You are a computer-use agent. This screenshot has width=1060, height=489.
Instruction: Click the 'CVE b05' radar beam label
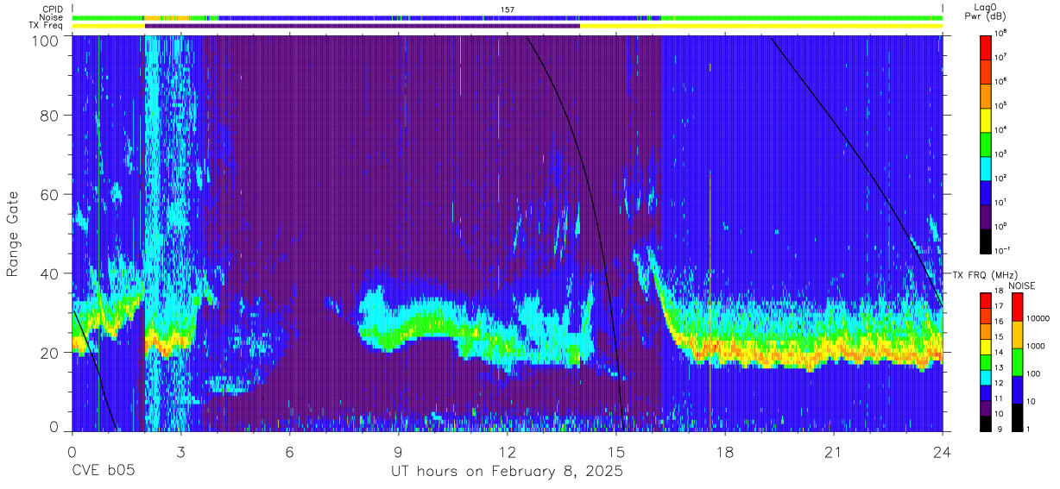point(103,472)
